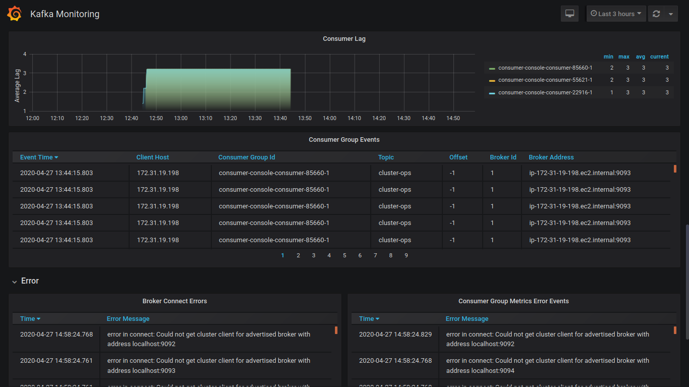Toggle consumer-console-consumer-85660-1 legend series

pos(545,68)
